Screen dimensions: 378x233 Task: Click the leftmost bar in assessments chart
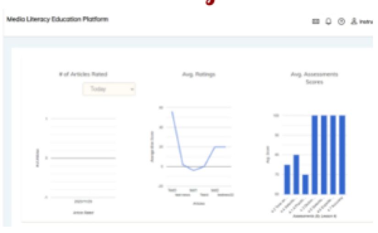tap(287, 179)
